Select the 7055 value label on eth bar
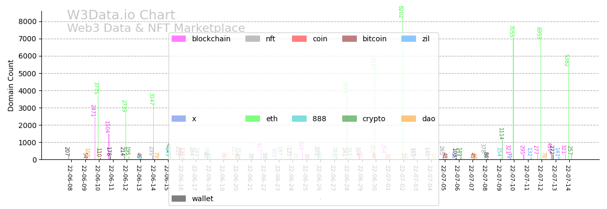 pos(511,31)
